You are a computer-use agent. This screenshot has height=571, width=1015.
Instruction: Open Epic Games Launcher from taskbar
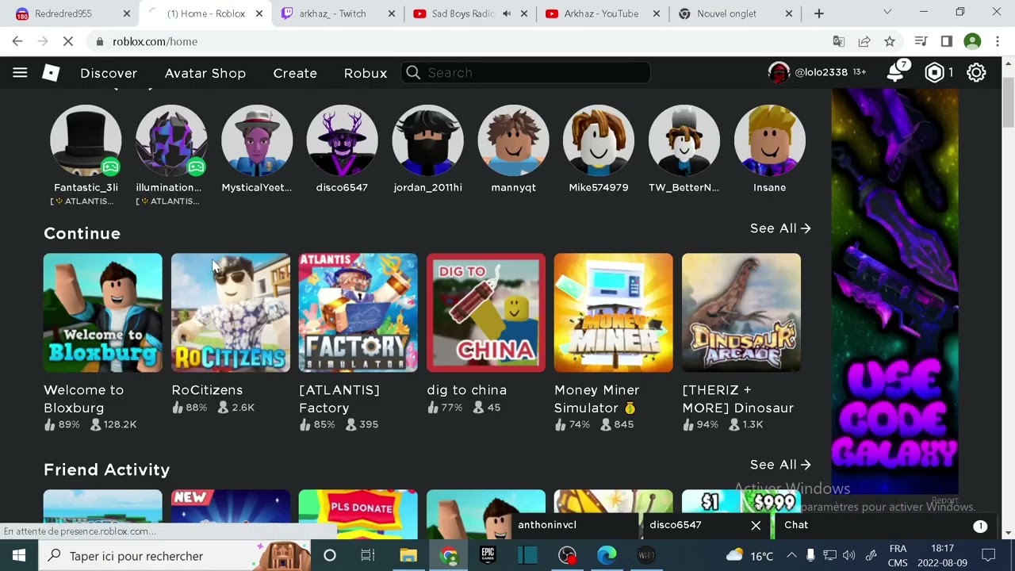tap(488, 556)
